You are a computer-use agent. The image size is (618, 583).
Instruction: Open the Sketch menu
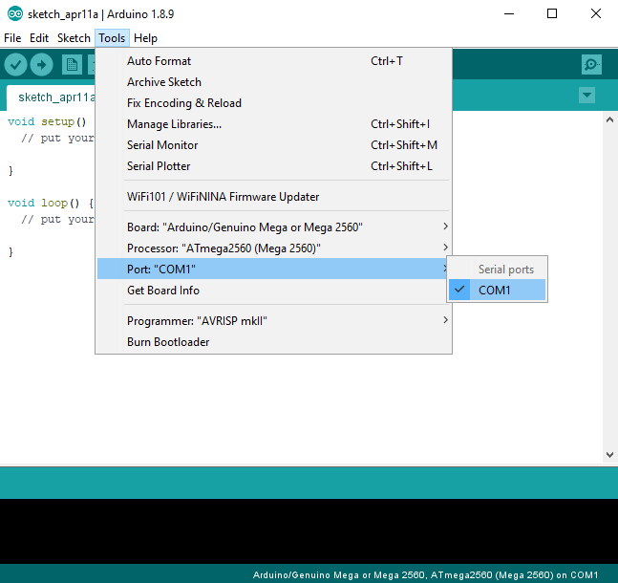click(x=74, y=38)
